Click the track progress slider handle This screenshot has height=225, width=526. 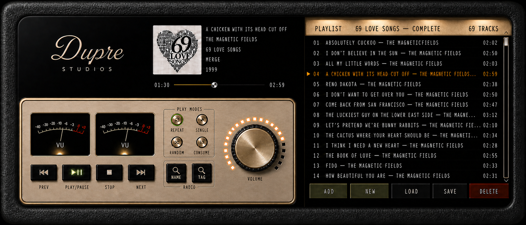[x=214, y=85]
